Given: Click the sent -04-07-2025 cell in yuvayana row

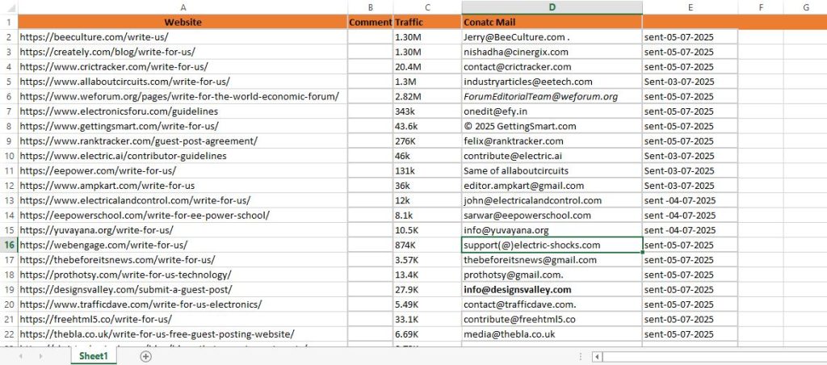Looking at the screenshot, I should coord(690,230).
